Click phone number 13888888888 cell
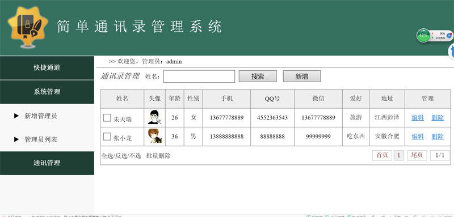 (x=226, y=137)
